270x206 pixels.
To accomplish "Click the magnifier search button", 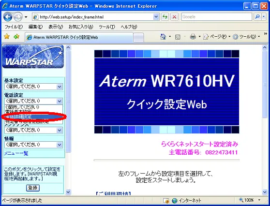I will tap(257, 17).
